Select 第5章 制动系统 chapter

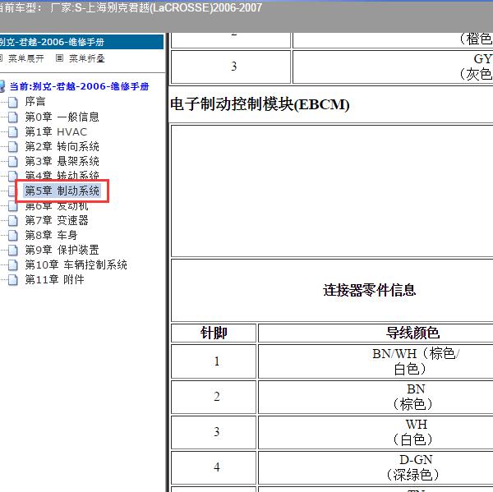point(62,191)
